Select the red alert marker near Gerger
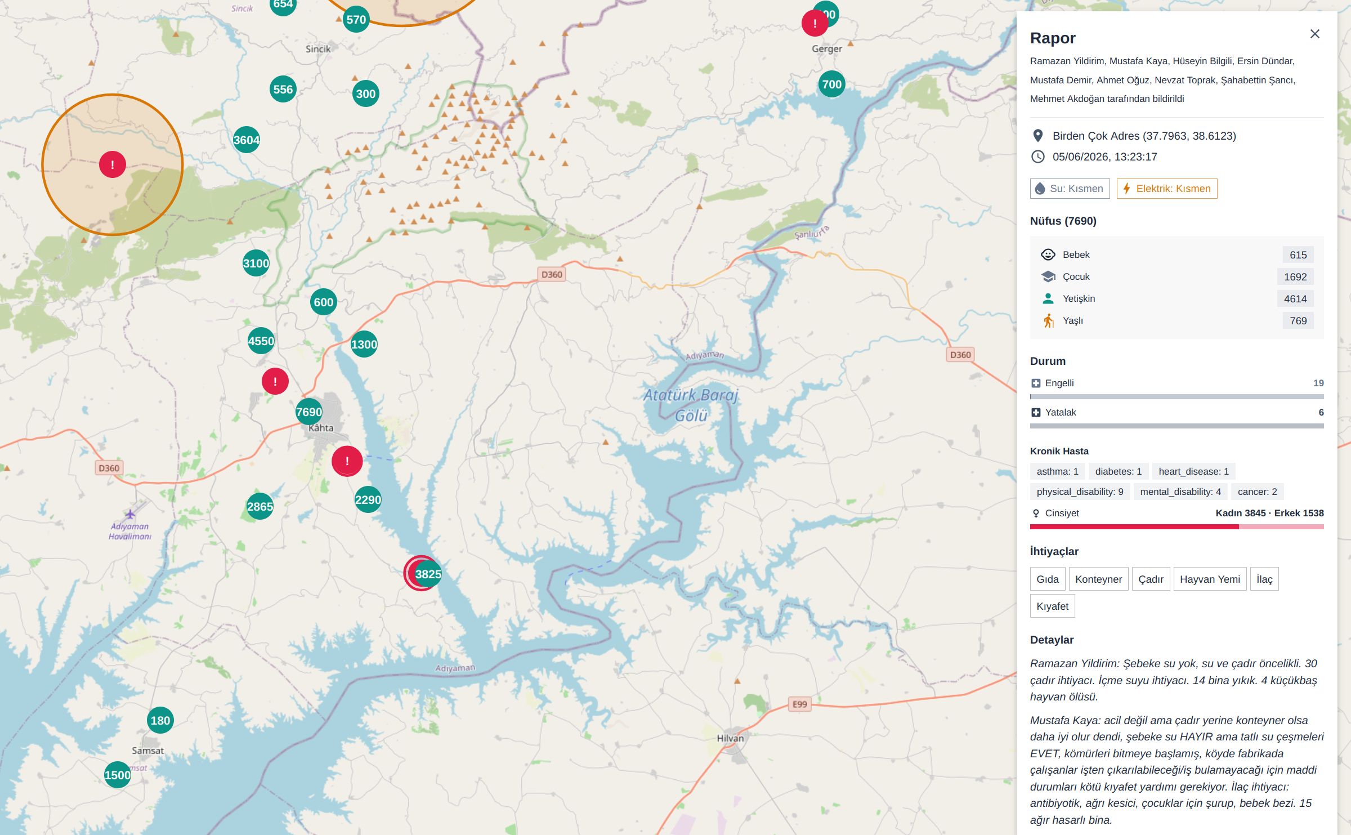Viewport: 1351px width, 835px height. [815, 23]
